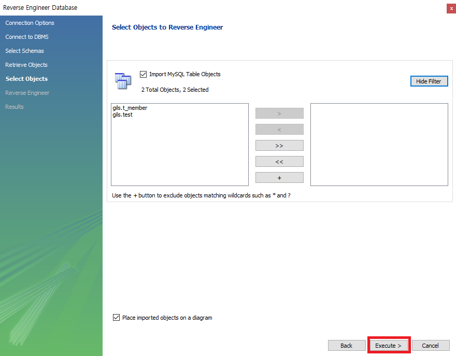The height and width of the screenshot is (356, 456).
Task: Close the Reverse Engineer Database window
Action: 451,8
